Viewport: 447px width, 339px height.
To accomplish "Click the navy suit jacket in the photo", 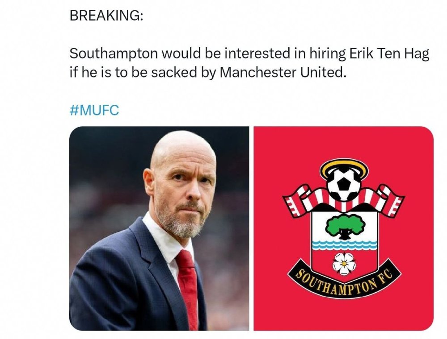I will [112, 285].
